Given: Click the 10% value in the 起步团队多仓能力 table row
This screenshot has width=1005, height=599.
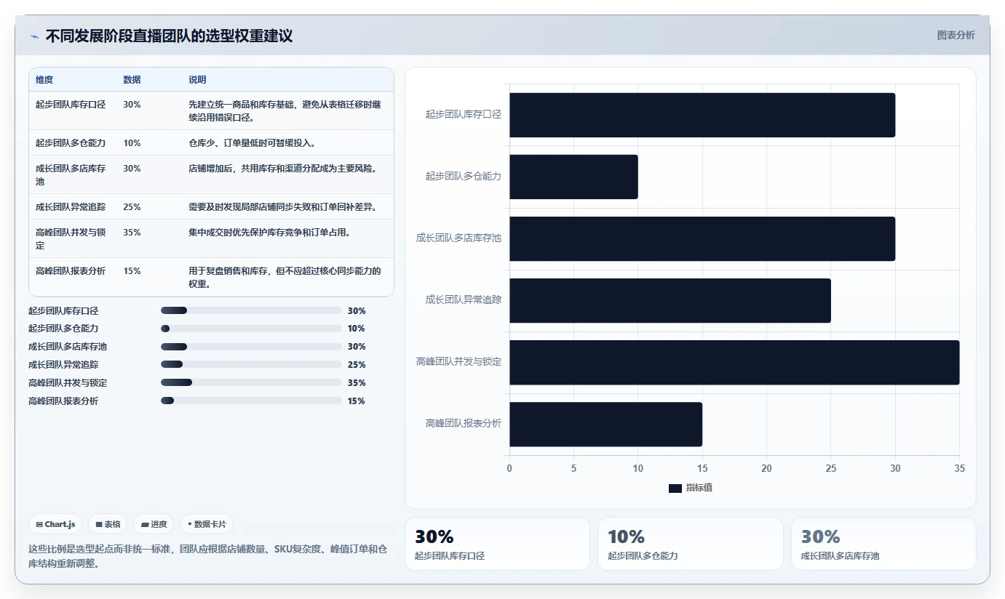Looking at the screenshot, I should 132,143.
